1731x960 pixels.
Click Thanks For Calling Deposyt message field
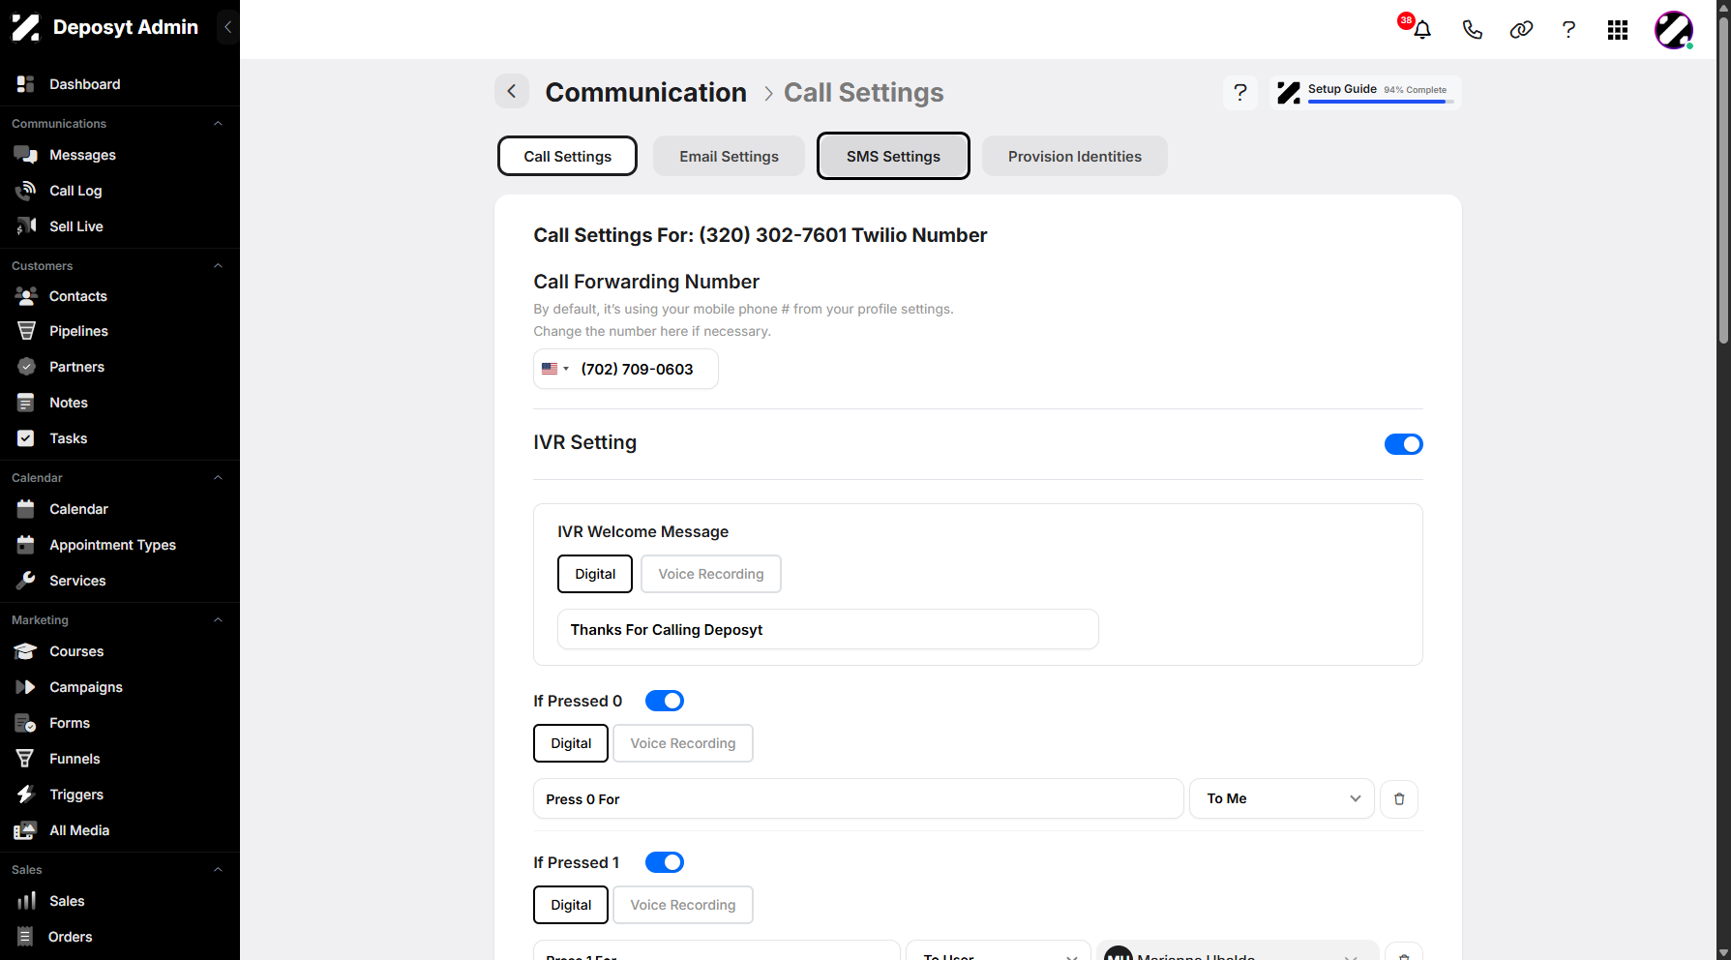[828, 629]
